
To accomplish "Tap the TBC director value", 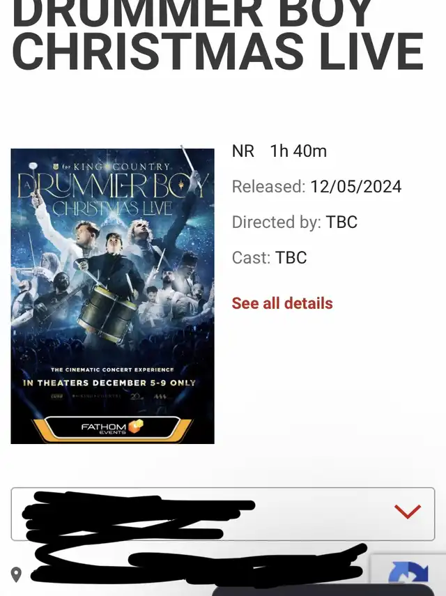I will click(x=341, y=222).
